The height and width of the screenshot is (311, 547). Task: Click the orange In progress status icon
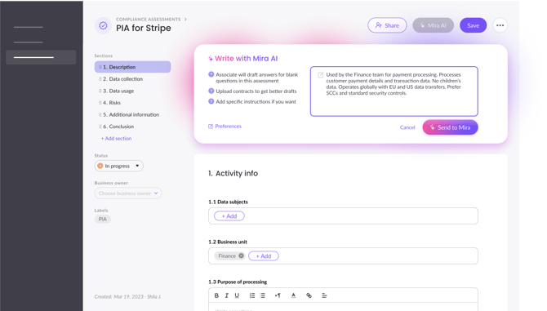coord(100,166)
